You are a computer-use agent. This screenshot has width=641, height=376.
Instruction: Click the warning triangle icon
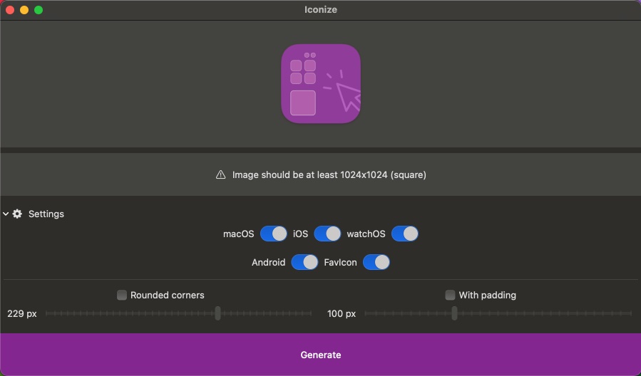[x=221, y=174]
